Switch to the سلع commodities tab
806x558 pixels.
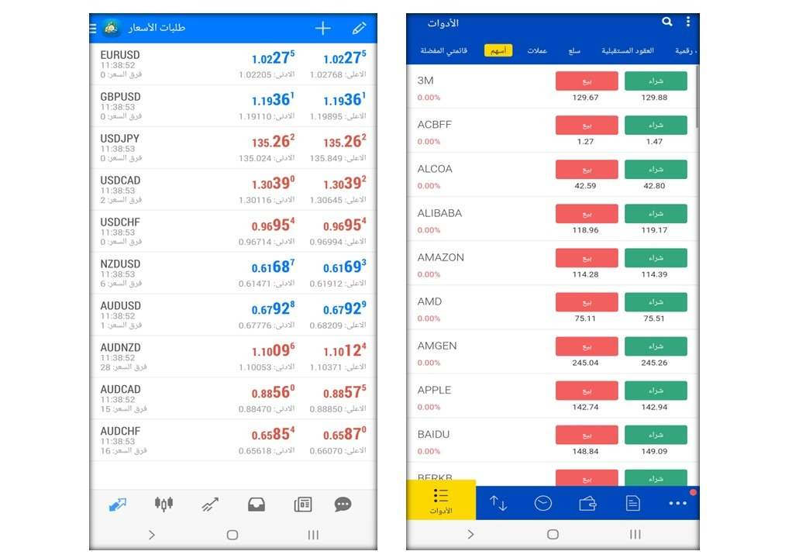pyautogui.click(x=574, y=50)
